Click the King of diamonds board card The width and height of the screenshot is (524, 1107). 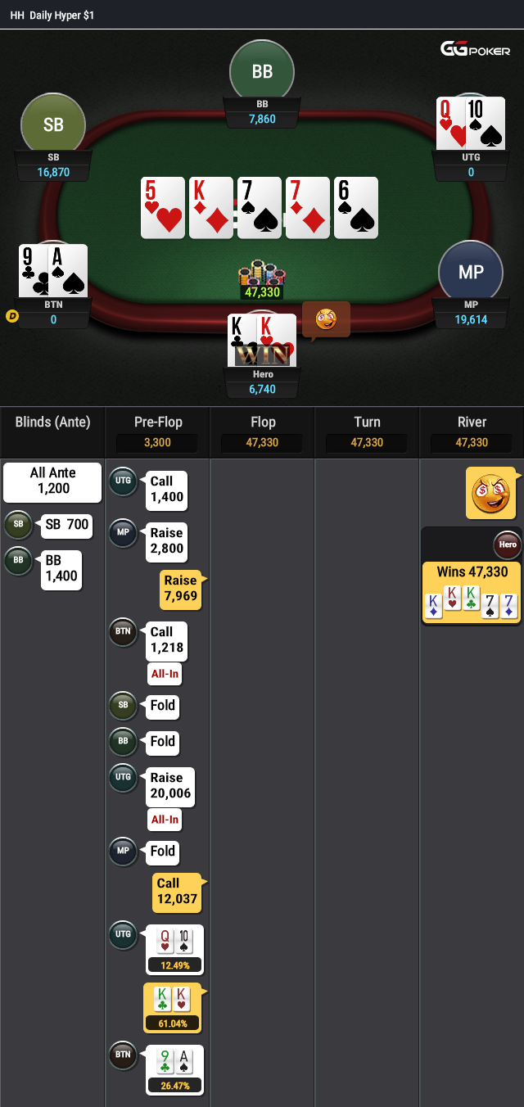point(210,208)
